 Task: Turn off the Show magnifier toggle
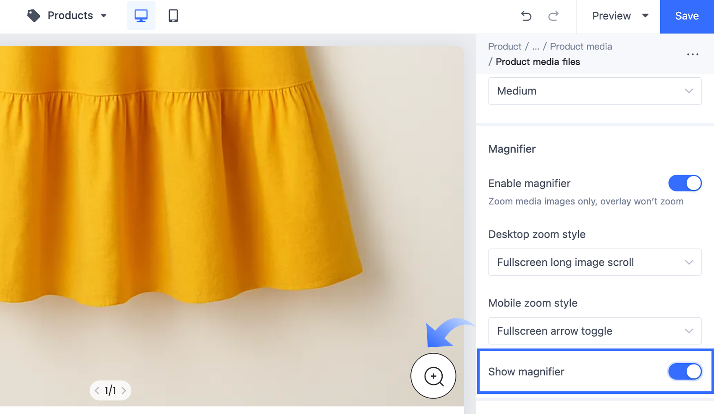coord(685,371)
